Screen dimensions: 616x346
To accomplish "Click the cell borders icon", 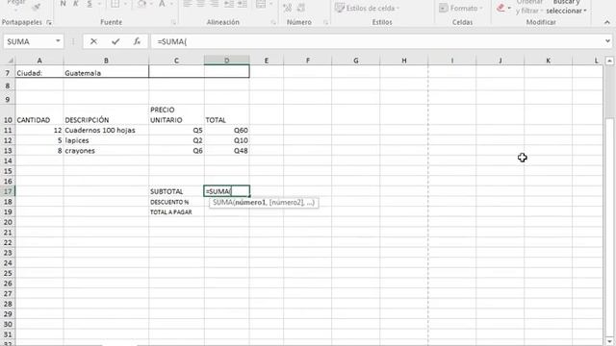I will tap(115, 4).
